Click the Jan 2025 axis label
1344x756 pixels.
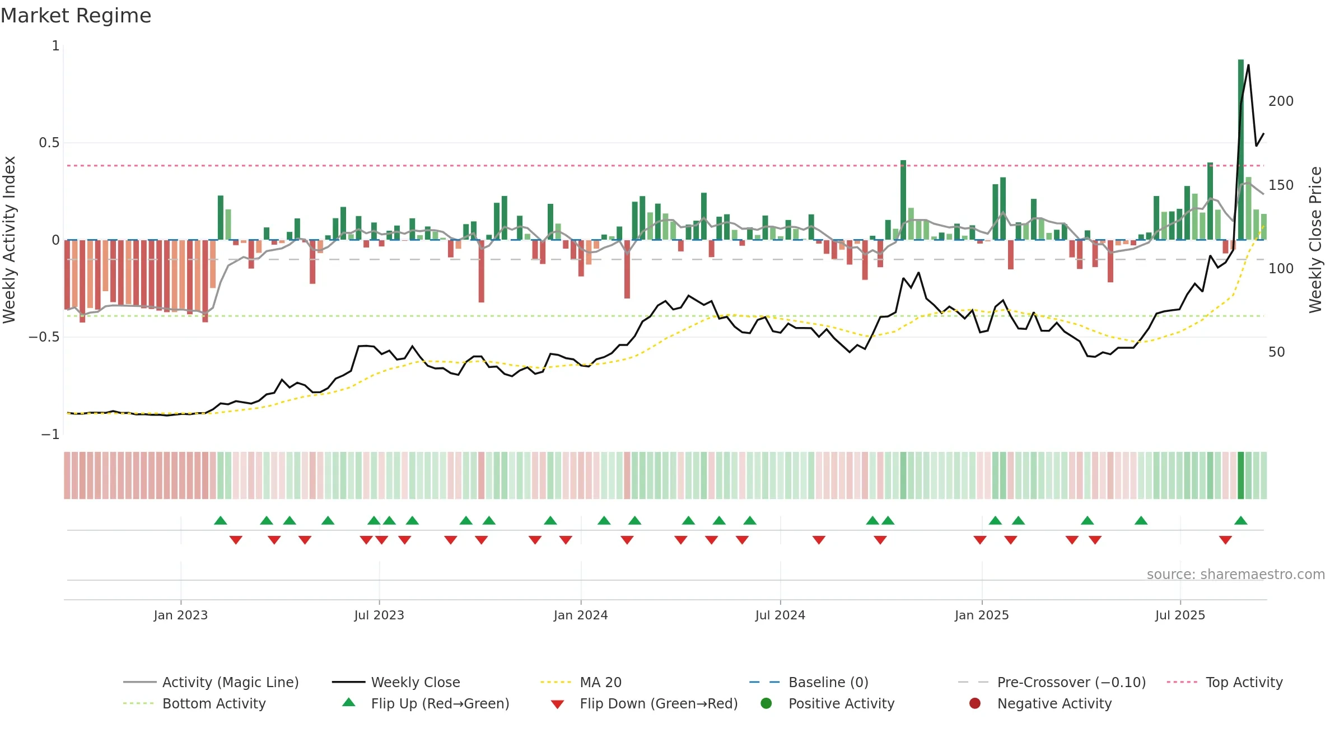pyautogui.click(x=982, y=615)
